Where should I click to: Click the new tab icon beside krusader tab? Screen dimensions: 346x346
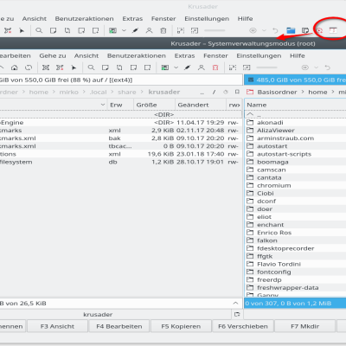pos(237,314)
